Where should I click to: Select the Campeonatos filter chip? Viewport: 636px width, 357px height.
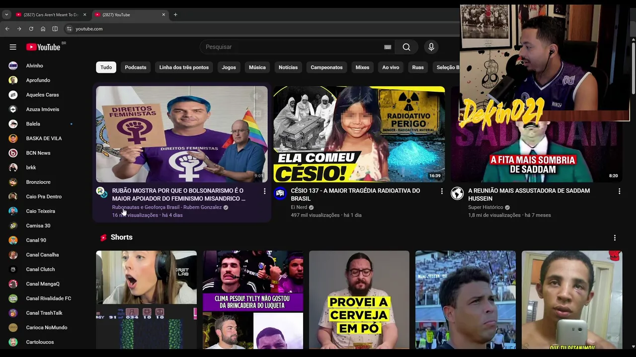pyautogui.click(x=326, y=67)
